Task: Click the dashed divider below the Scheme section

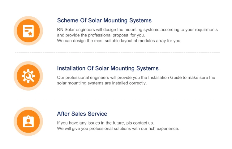Action: (x=118, y=53)
